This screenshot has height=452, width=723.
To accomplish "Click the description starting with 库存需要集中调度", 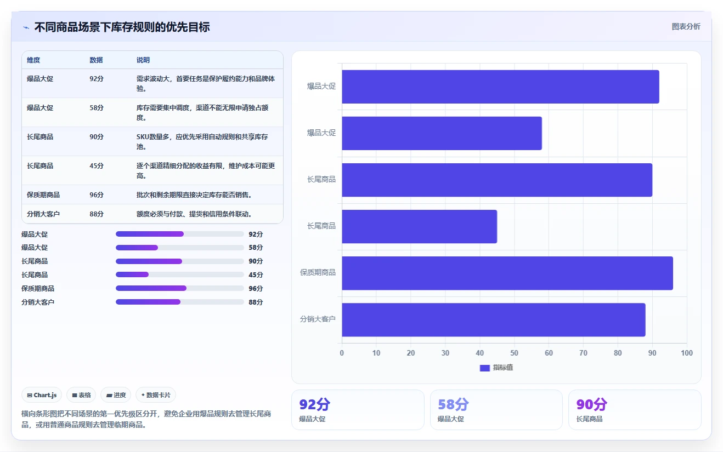I will click(x=203, y=112).
